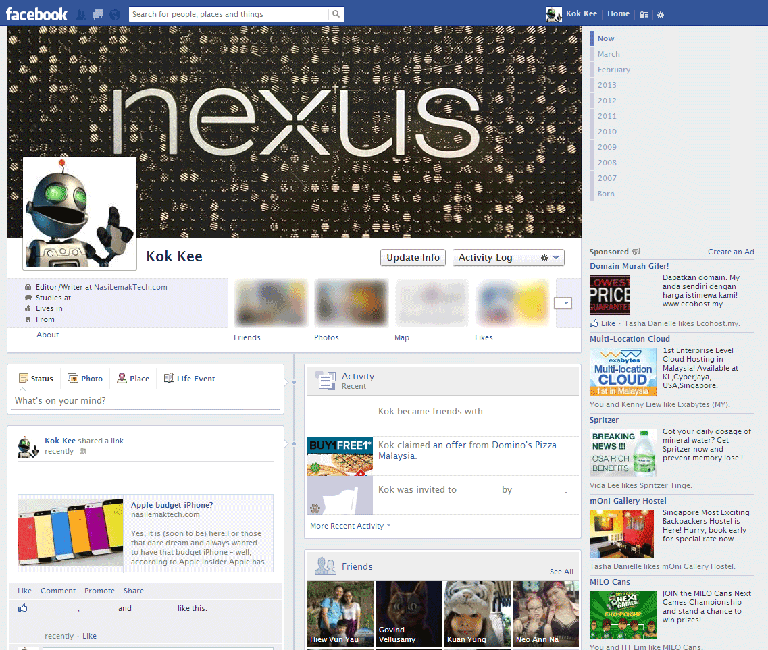The height and width of the screenshot is (650, 768).
Task: Select the Status icon in the composer
Action: click(x=22, y=378)
